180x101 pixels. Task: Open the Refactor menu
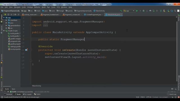coord(37,7)
